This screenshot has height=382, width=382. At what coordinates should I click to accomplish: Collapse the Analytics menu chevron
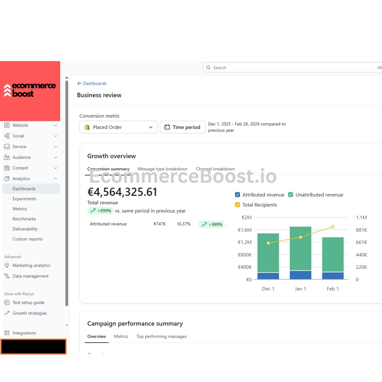point(56,179)
